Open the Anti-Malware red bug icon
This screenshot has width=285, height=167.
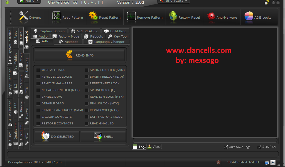pyautogui.click(x=211, y=16)
